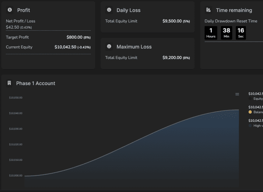Screen dimensions: 263x192
Task: Click the $9,500.00 daily loss limit
Action: pyautogui.click(x=172, y=21)
